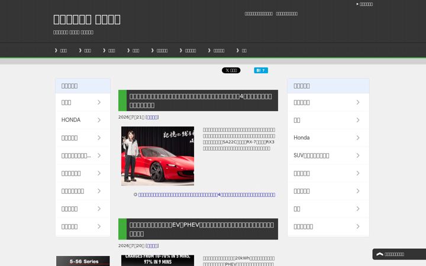Click the back-to-top button with up chevron
The image size is (426, 266).
(x=399, y=254)
